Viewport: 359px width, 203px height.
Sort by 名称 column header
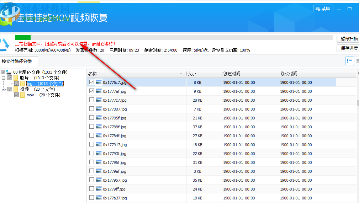click(136, 74)
